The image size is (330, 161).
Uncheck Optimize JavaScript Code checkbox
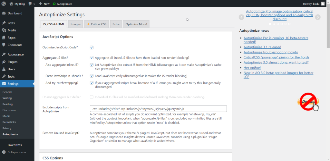pos(92,47)
